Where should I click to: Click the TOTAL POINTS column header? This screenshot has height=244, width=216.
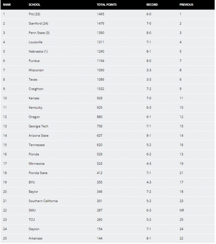coord(107,5)
